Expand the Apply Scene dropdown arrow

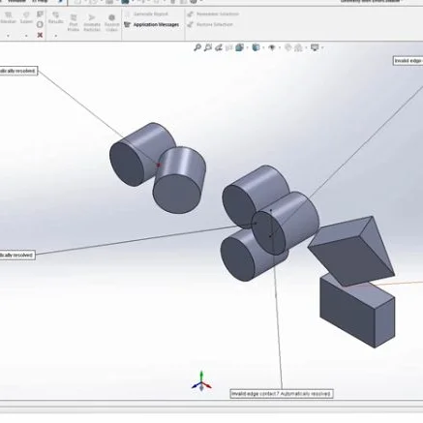[306, 48]
